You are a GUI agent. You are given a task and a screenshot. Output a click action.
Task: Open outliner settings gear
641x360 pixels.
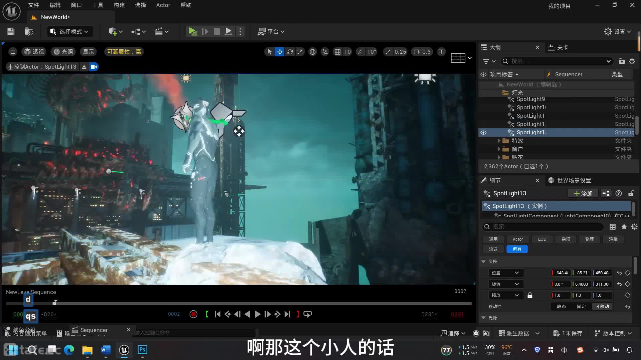(632, 61)
